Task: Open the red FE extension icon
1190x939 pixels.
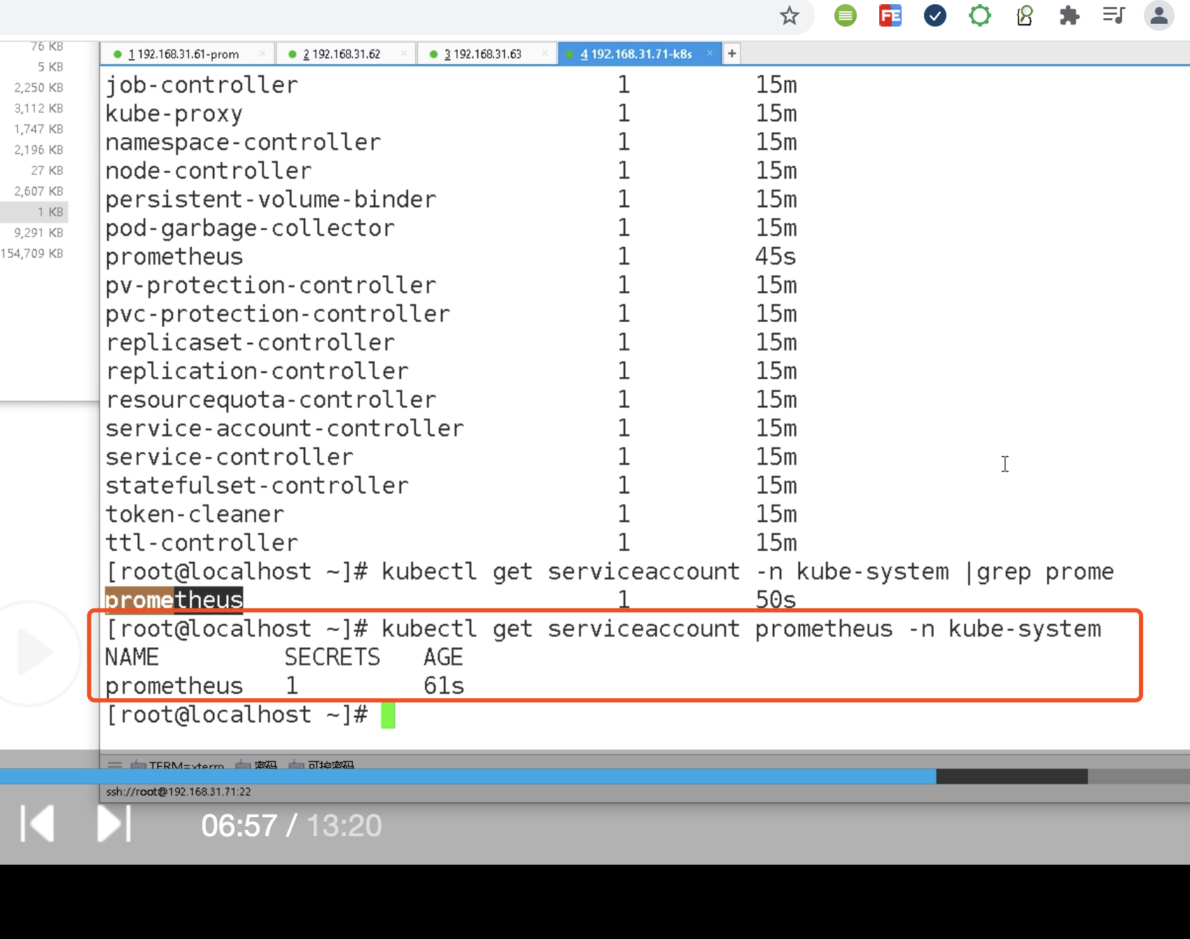Action: 890,15
